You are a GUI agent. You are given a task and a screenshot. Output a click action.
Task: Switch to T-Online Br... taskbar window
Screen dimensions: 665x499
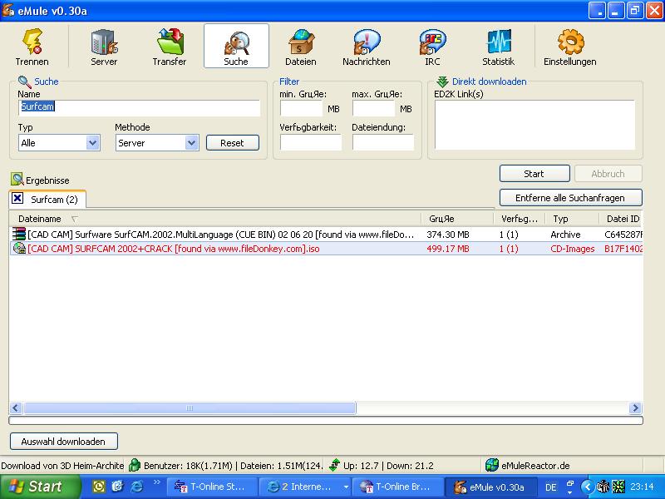coord(397,487)
